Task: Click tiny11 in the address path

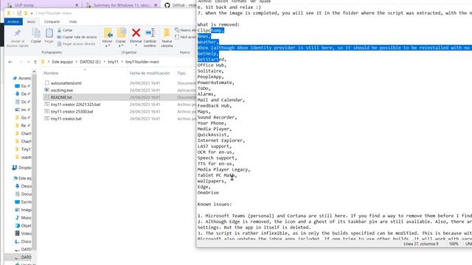Action: [x=113, y=62]
